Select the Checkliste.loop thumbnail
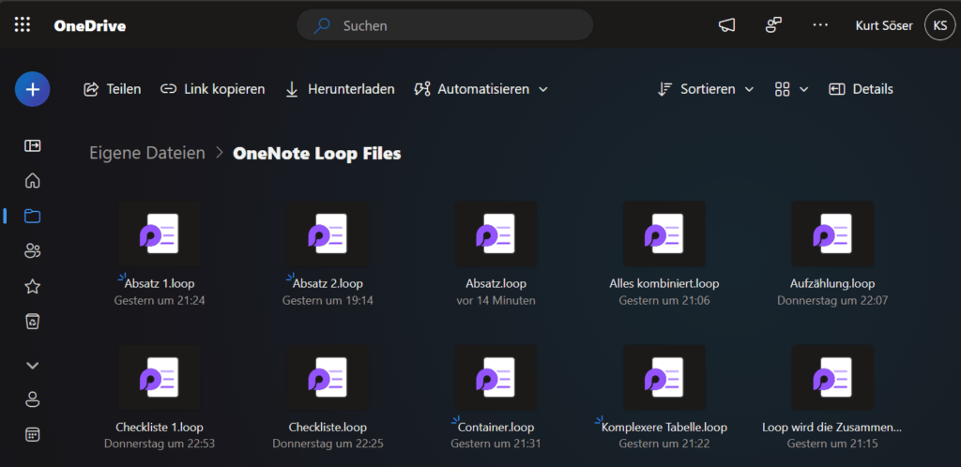This screenshot has height=467, width=961. point(328,377)
